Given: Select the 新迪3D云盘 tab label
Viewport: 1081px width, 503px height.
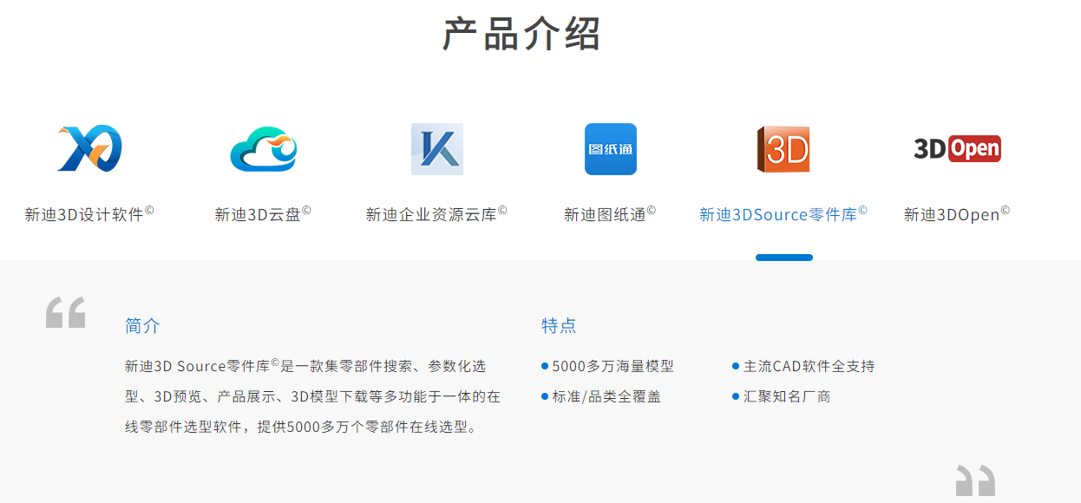Looking at the screenshot, I should tap(263, 213).
